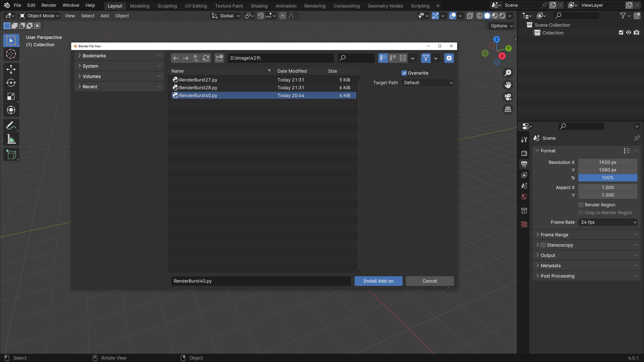The image size is (644, 362).
Task: Expand the Frame Range panel
Action: click(x=554, y=235)
